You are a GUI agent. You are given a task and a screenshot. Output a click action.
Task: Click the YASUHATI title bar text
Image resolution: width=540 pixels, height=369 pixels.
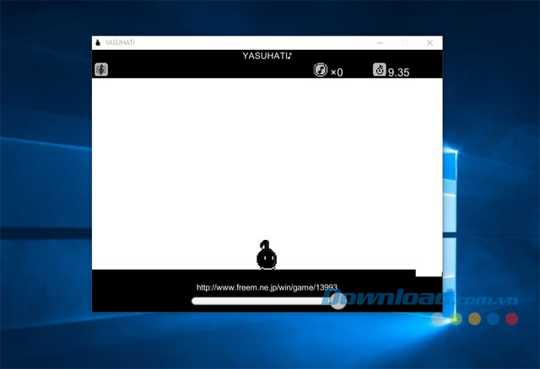coord(121,42)
